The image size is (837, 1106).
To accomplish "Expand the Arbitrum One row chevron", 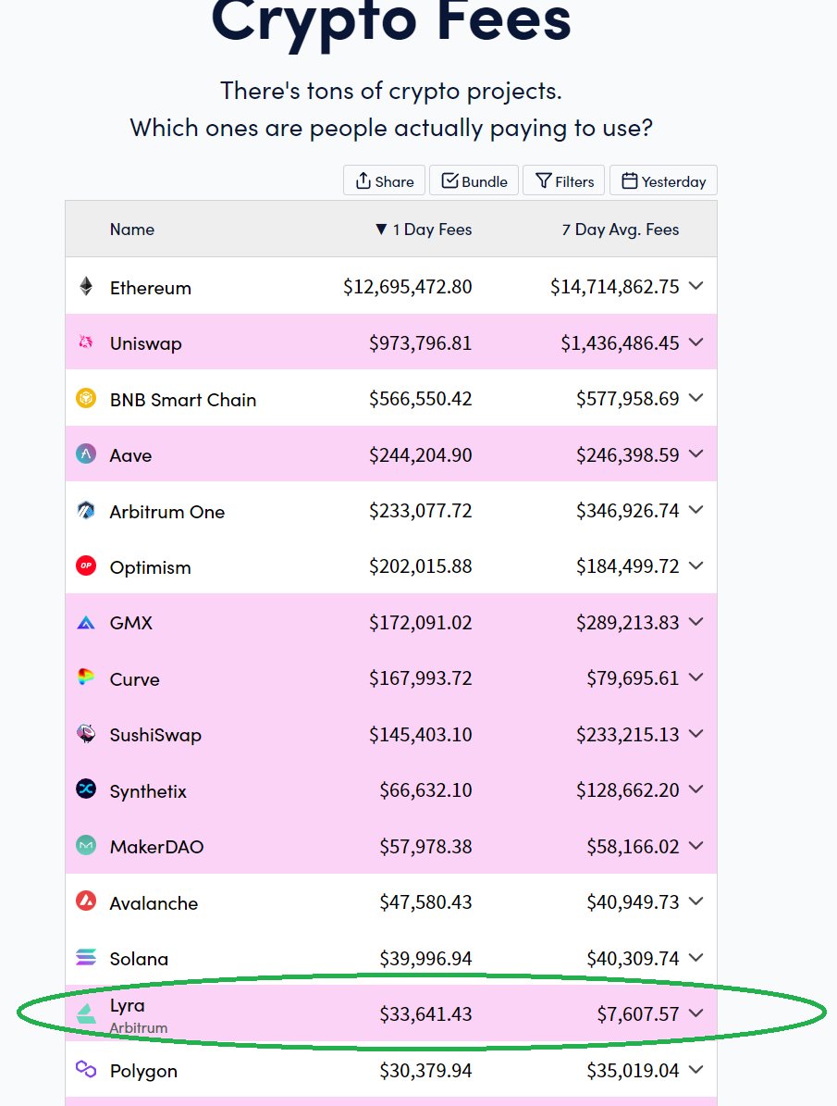I will 696,509.
